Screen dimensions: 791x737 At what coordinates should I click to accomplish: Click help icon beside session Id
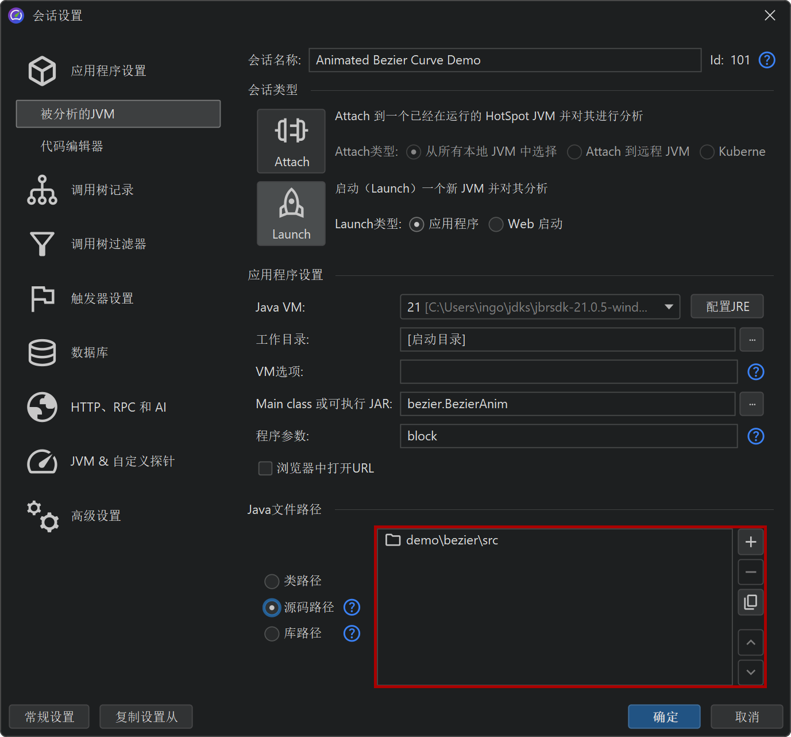(767, 60)
